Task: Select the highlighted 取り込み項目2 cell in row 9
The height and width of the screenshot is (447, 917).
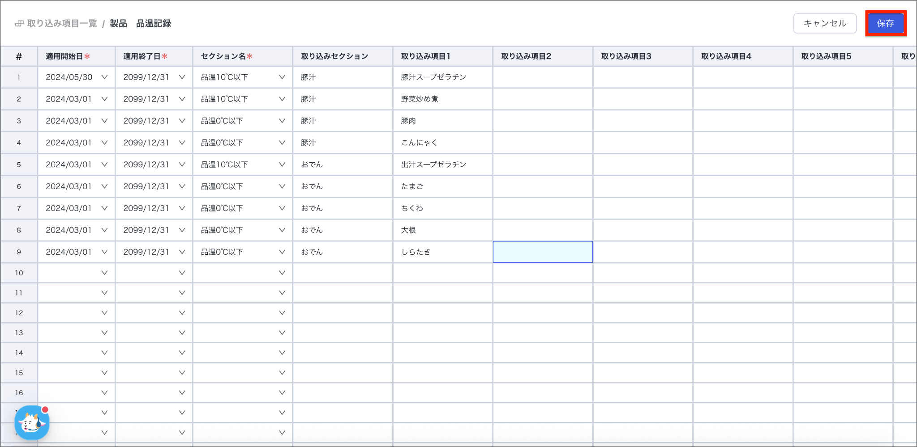Action: tap(543, 252)
